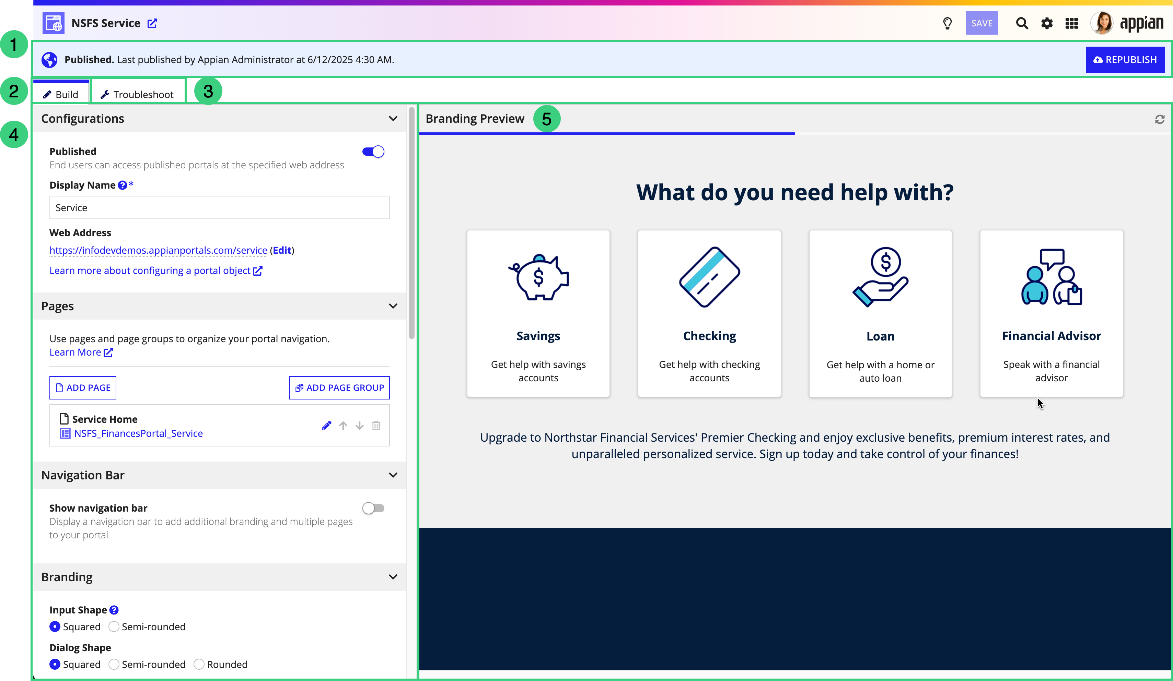Screen dimensions: 1173x681
Task: Select Semi-rounded for Input Shape
Action: 114,626
